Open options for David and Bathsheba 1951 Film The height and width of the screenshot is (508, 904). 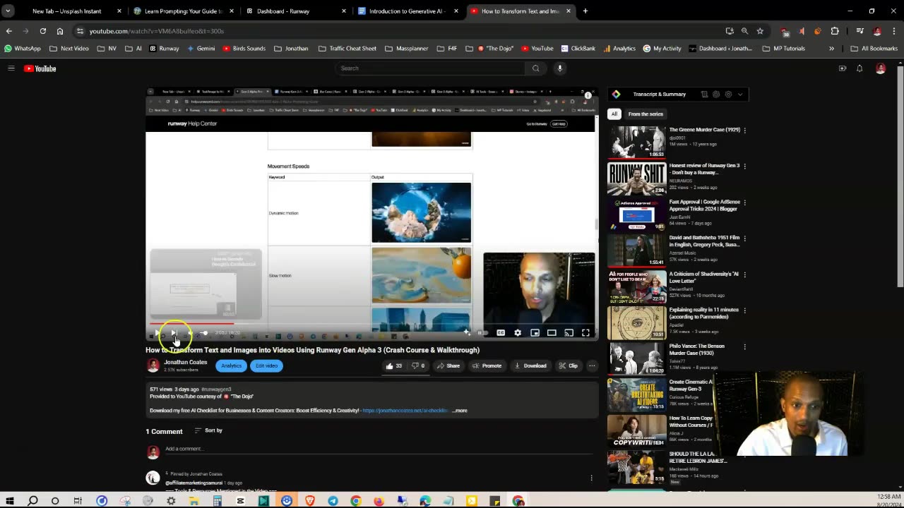tap(744, 238)
